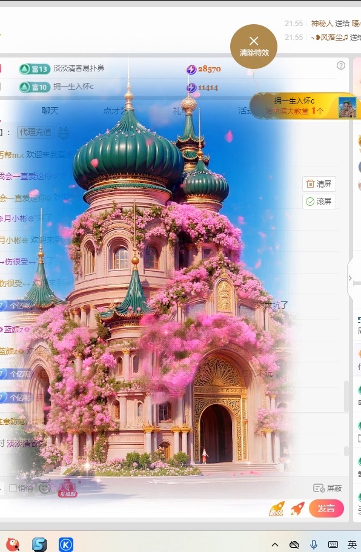This screenshot has height=552, width=361.
Task: Click the 屏蔽 button label
Action: (334, 488)
